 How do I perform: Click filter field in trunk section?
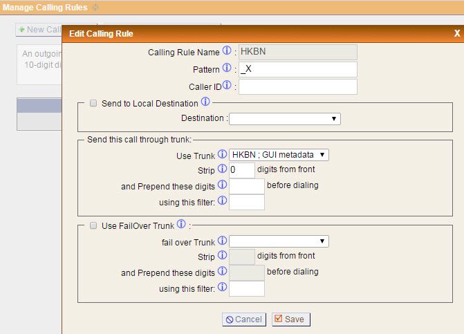[247, 203]
